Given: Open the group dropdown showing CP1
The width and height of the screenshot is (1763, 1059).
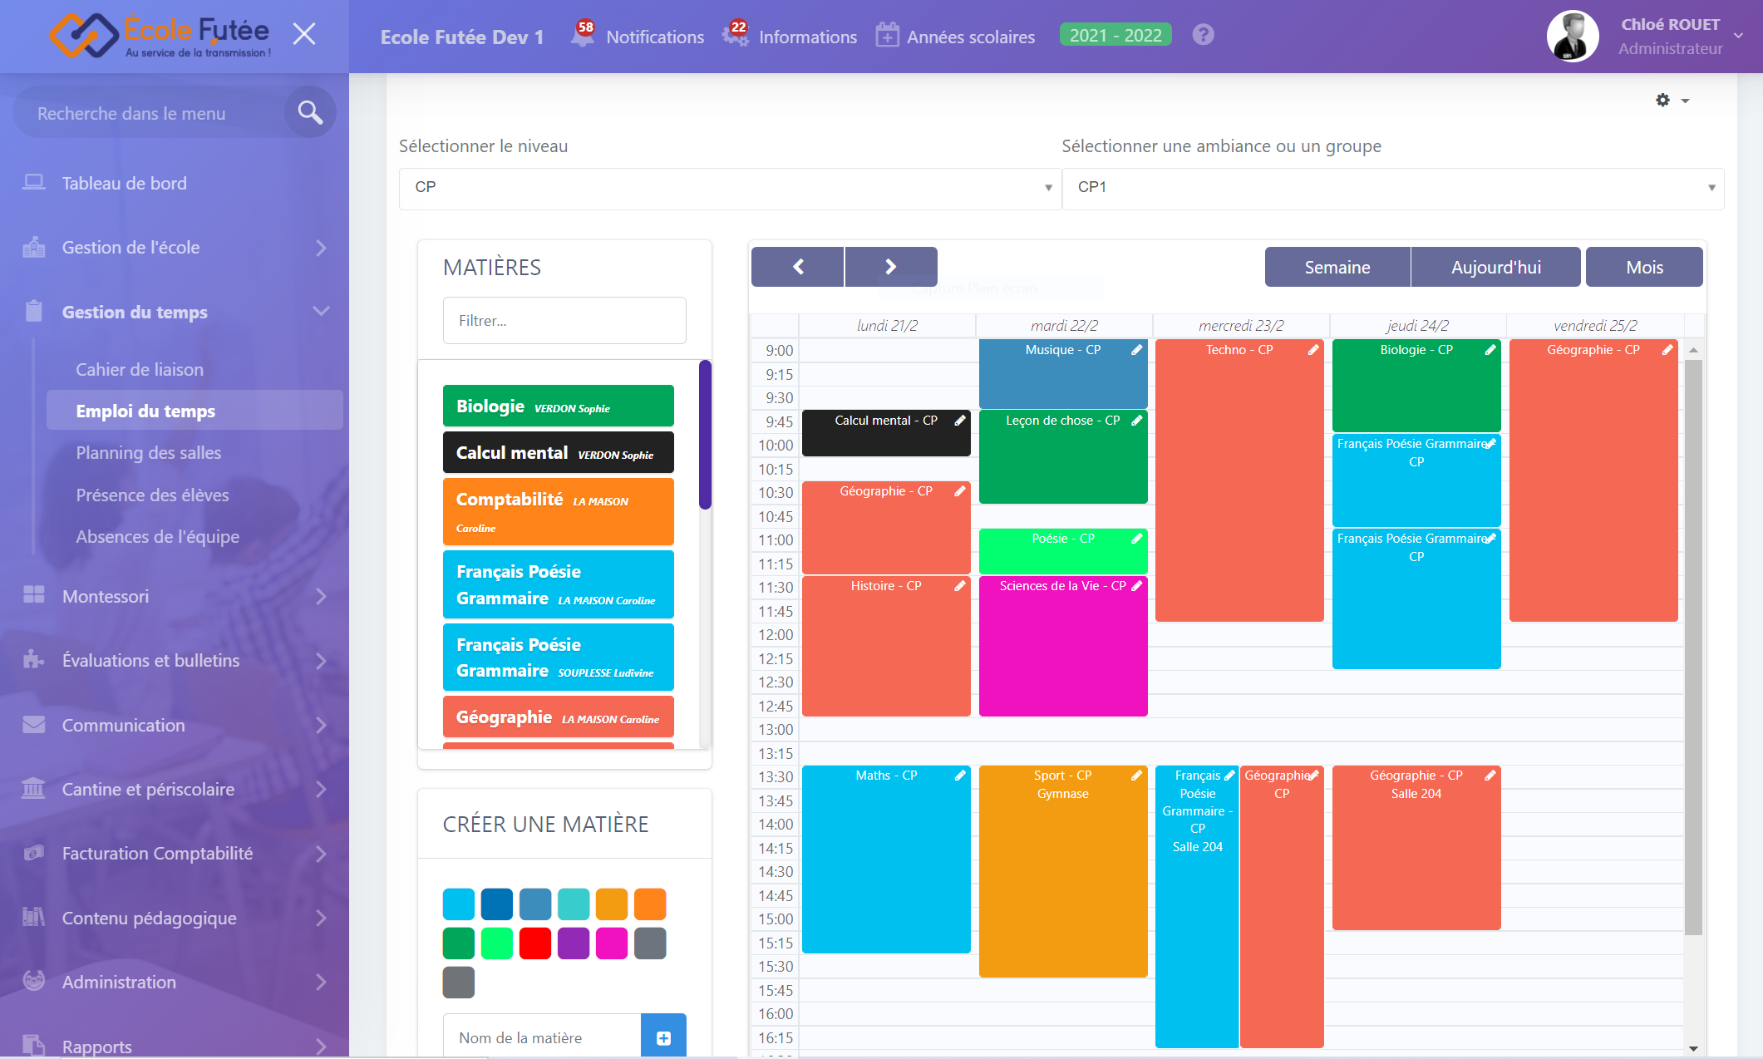Looking at the screenshot, I should coord(1392,188).
